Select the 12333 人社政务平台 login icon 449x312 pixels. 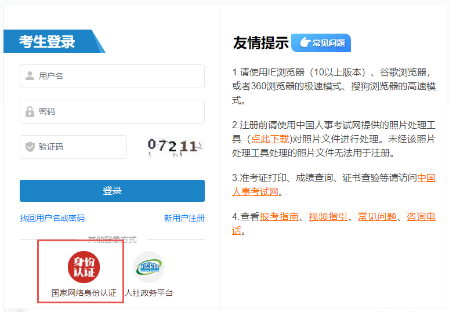149,267
